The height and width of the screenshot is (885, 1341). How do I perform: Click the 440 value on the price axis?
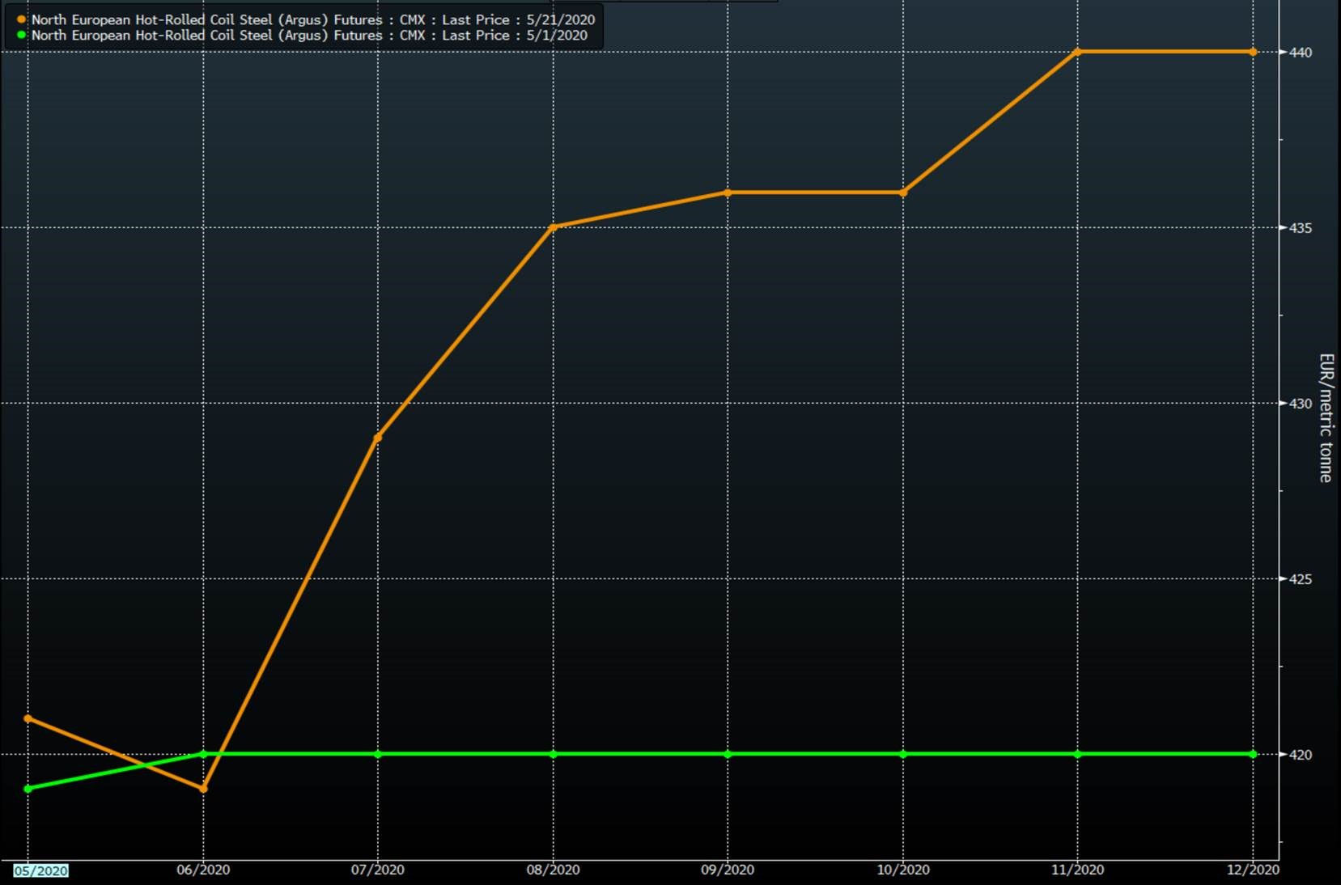(x=1300, y=52)
